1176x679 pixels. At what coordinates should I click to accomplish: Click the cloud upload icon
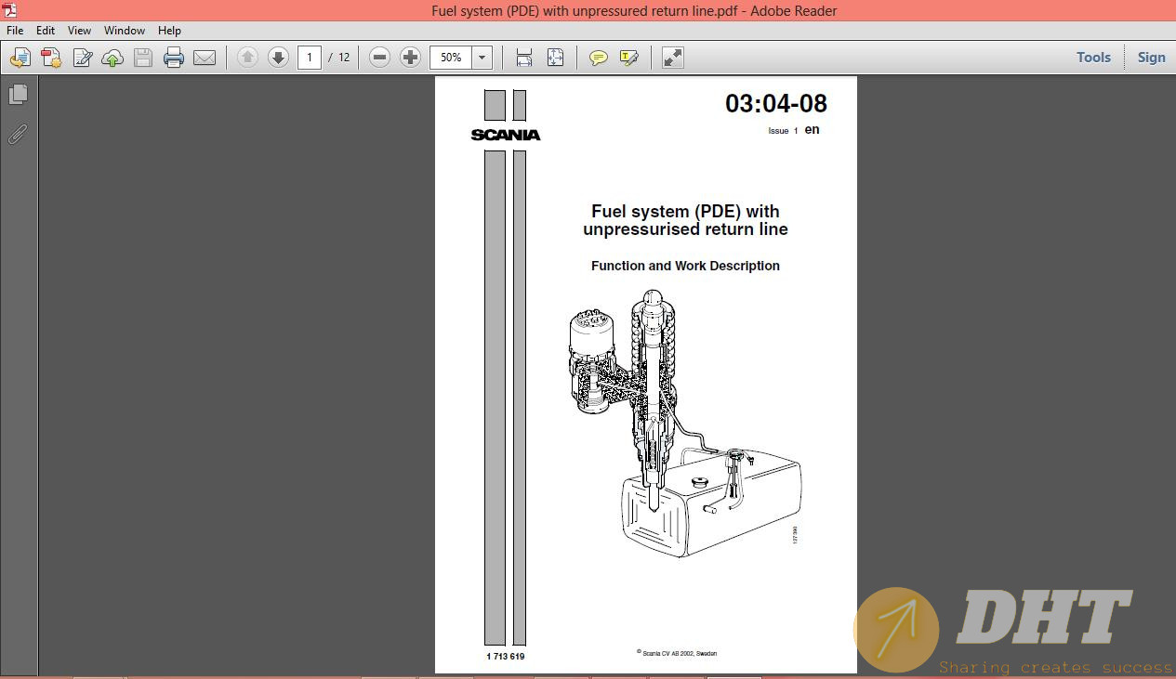coord(112,58)
